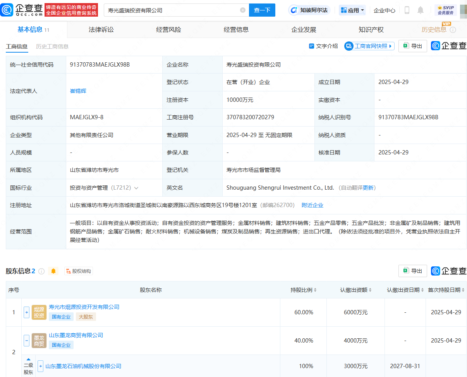This screenshot has width=467, height=377.
Task: Switch to 经营风险 tab
Action: click(168, 29)
